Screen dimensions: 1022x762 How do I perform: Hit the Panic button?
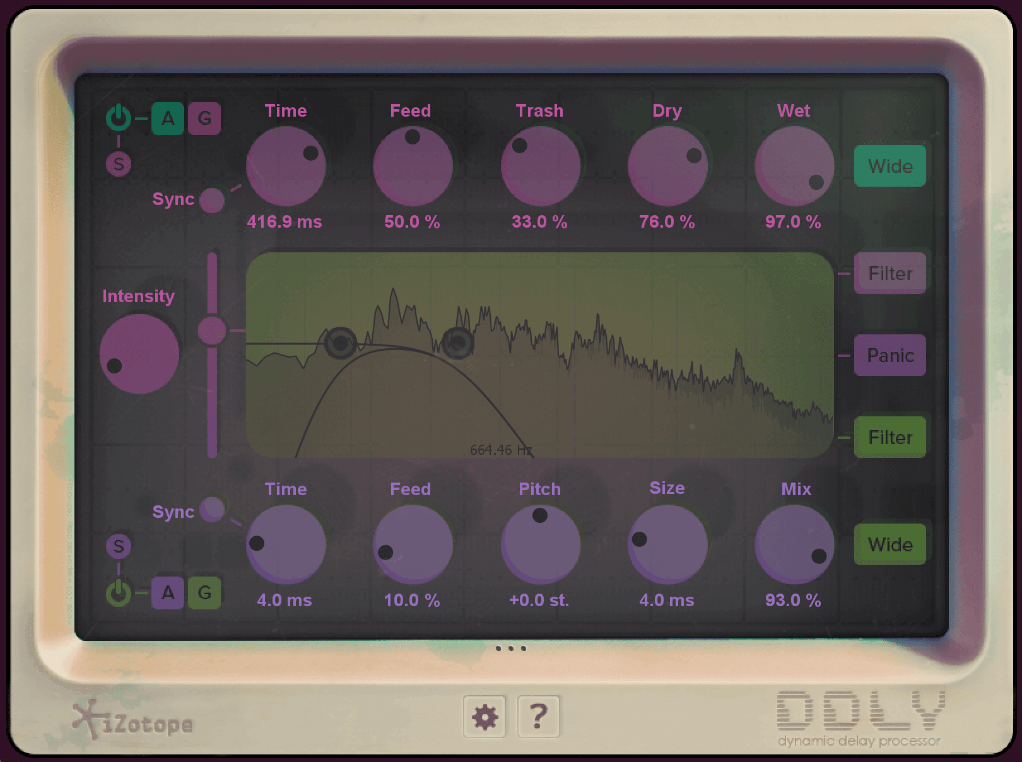[890, 355]
